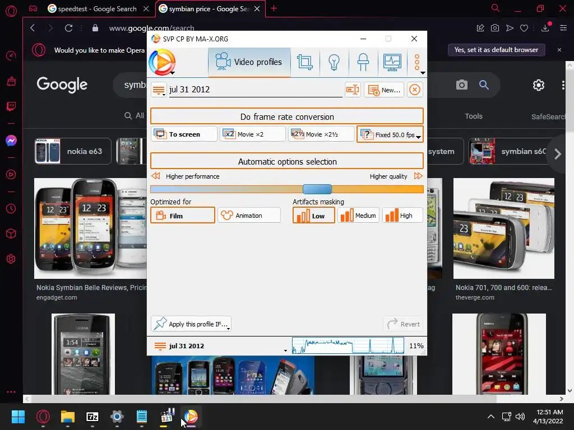Show hidden system tray icons
The height and width of the screenshot is (430, 574).
coord(491,417)
